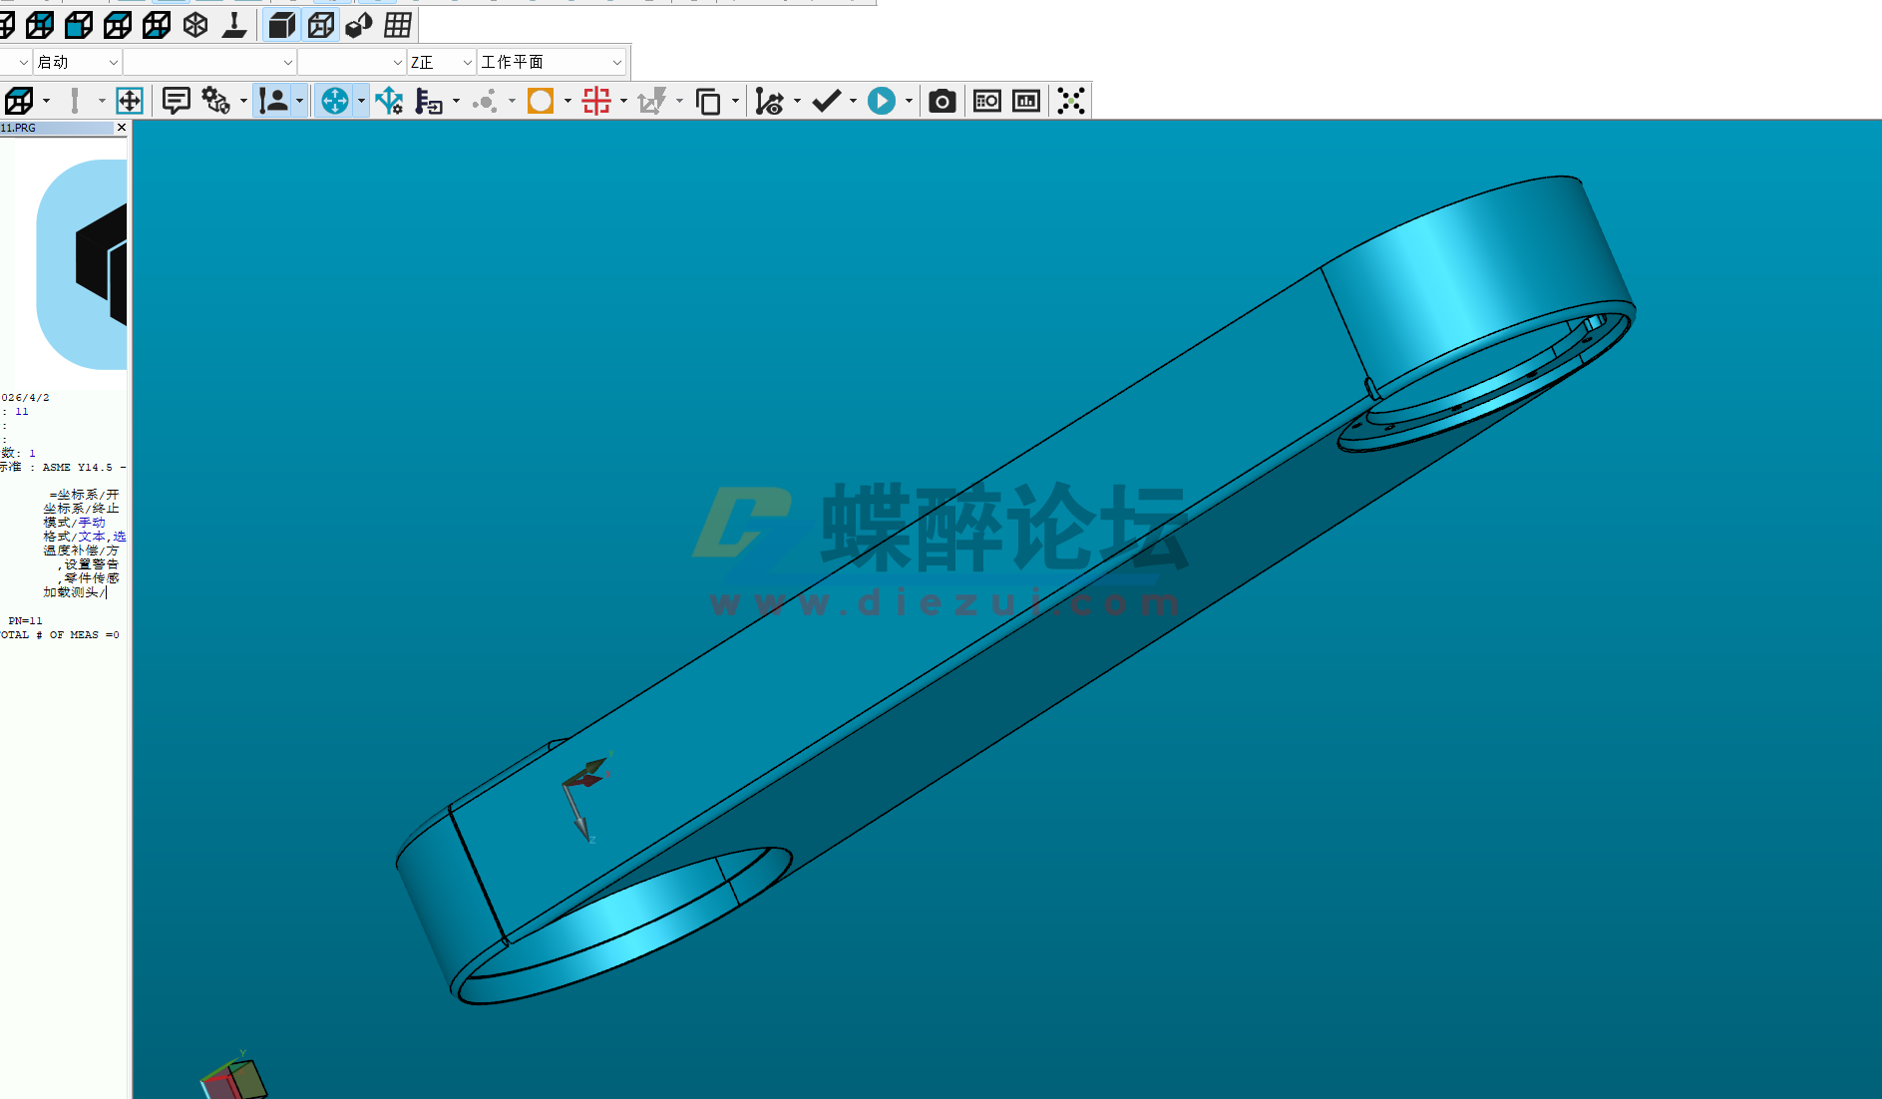The image size is (1882, 1099).
Task: Click the blue 文本 link in edit window
Action: [92, 536]
